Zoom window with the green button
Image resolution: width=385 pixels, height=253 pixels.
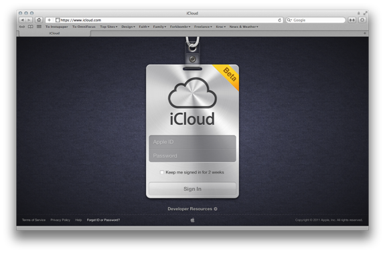(31, 13)
